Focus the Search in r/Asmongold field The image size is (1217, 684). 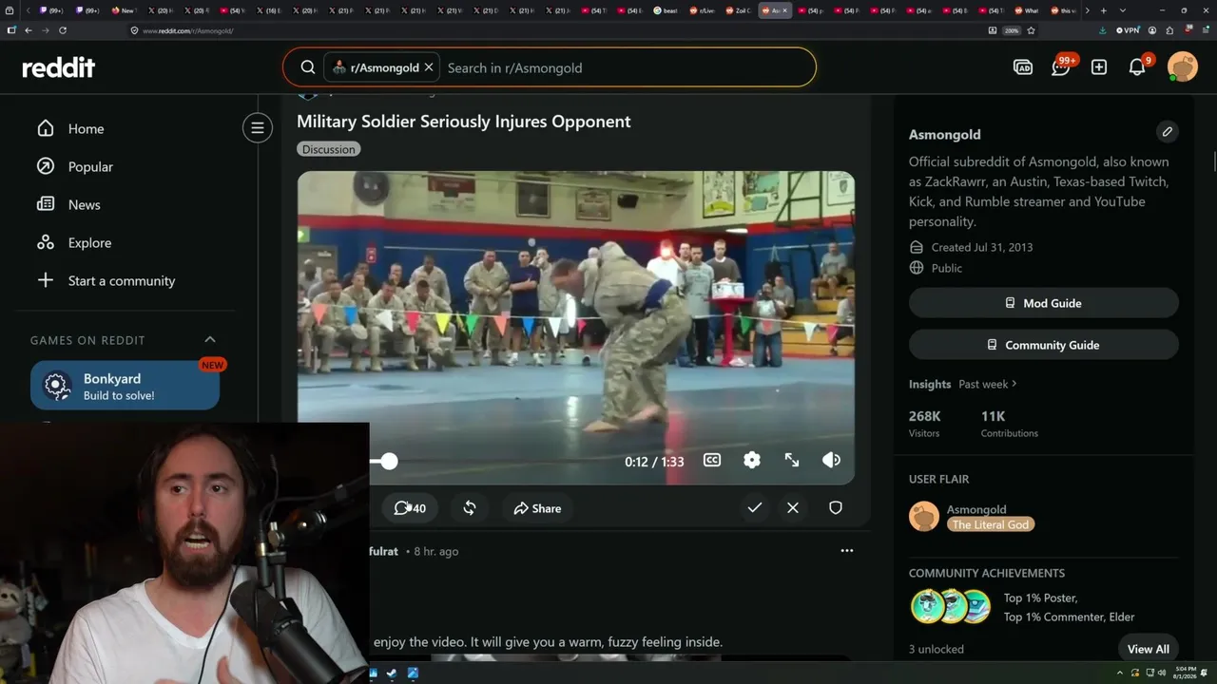click(628, 67)
